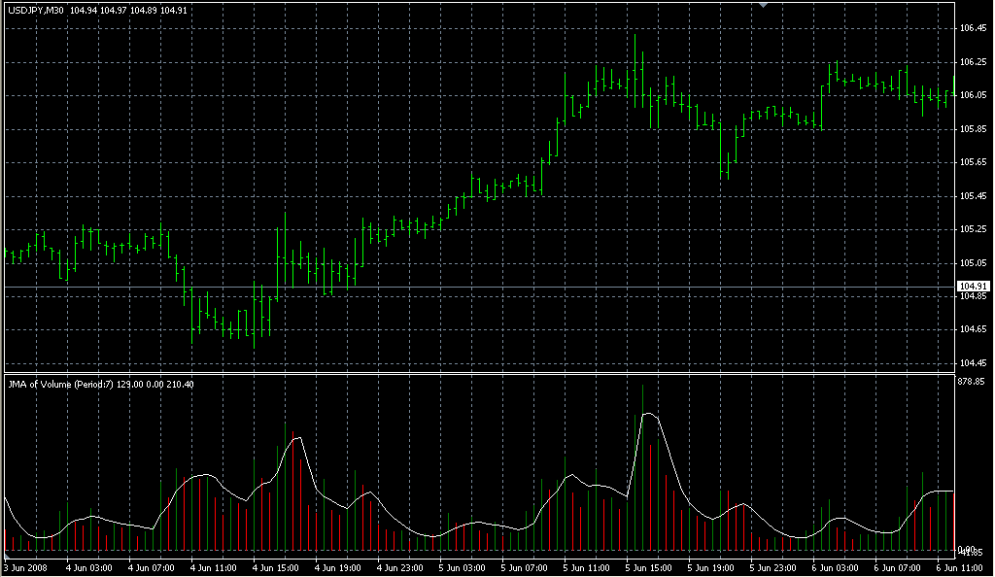Image resolution: width=995 pixels, height=577 pixels.
Task: Click the highest JMA volume line peak
Action: pyautogui.click(x=649, y=414)
